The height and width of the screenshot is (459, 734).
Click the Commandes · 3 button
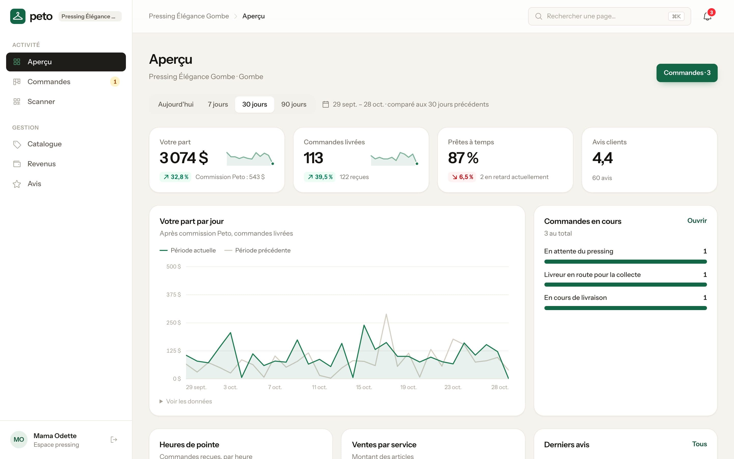coord(687,73)
